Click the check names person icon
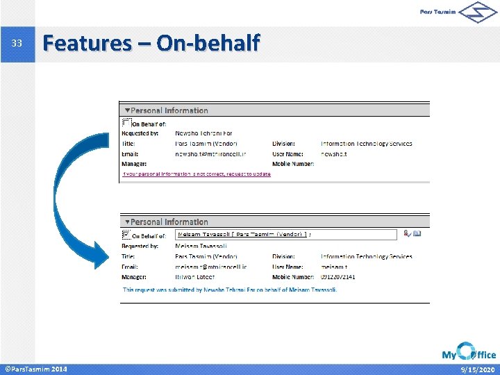 click(407, 234)
